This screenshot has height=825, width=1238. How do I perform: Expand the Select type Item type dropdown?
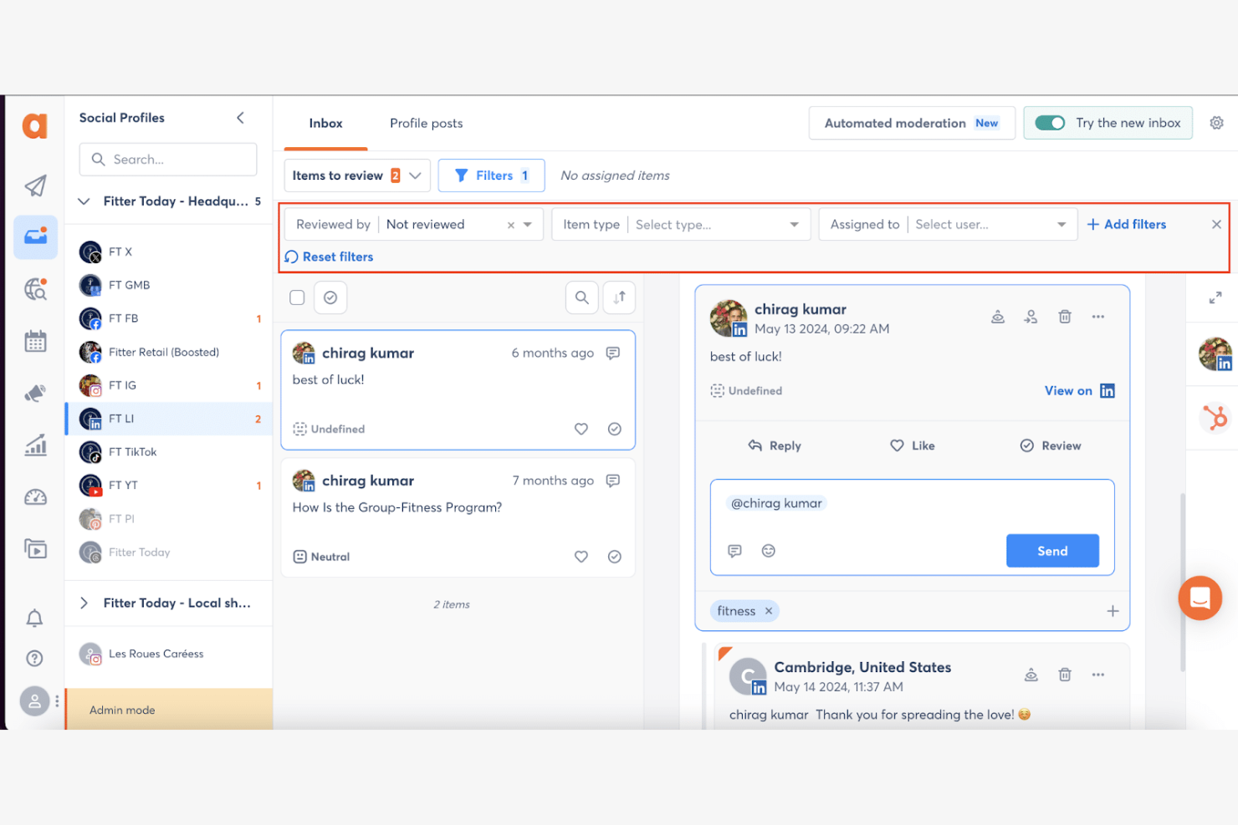(715, 224)
